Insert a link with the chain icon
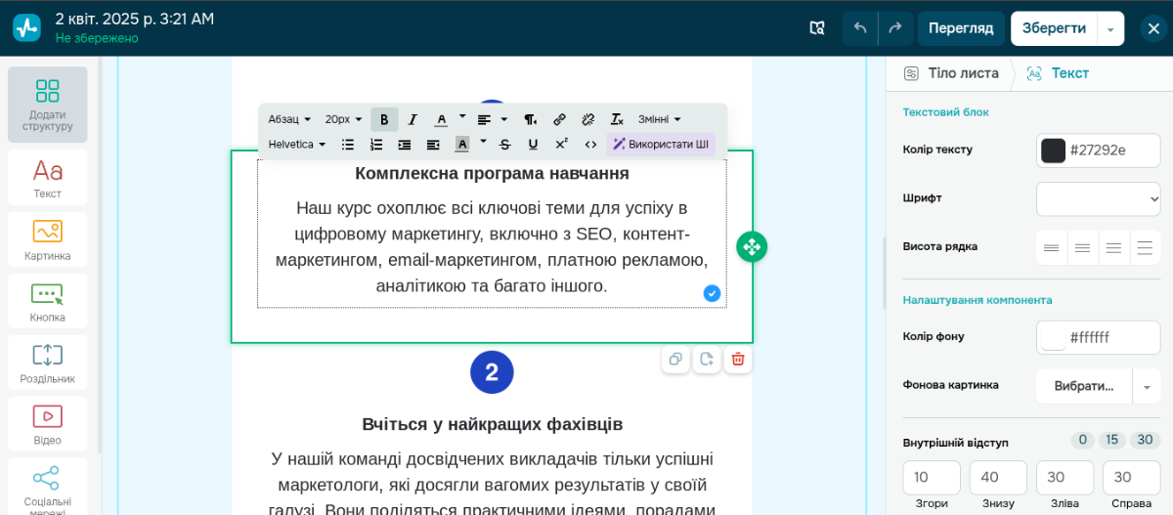This screenshot has height=515, width=1173. [559, 119]
